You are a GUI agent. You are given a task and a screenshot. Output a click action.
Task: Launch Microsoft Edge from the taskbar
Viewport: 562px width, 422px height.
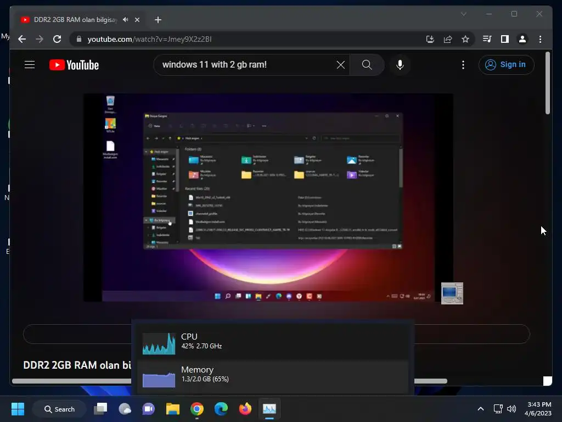221,409
